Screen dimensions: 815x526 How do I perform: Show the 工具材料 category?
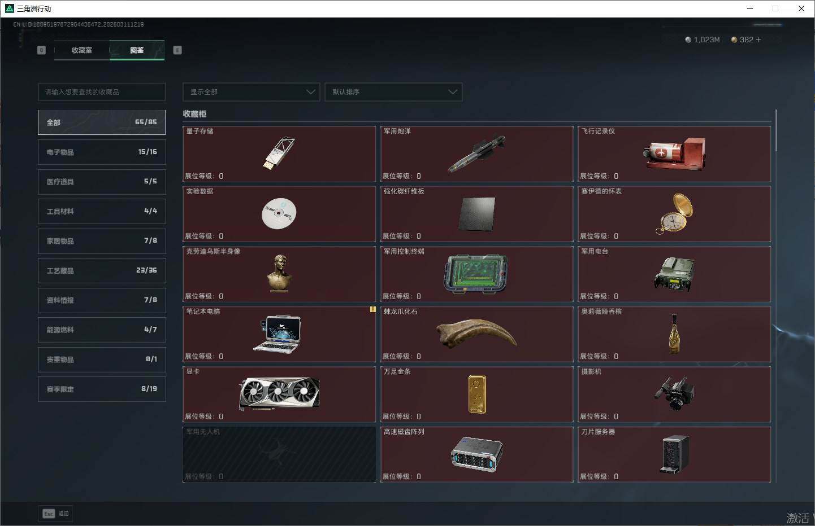[x=102, y=211]
